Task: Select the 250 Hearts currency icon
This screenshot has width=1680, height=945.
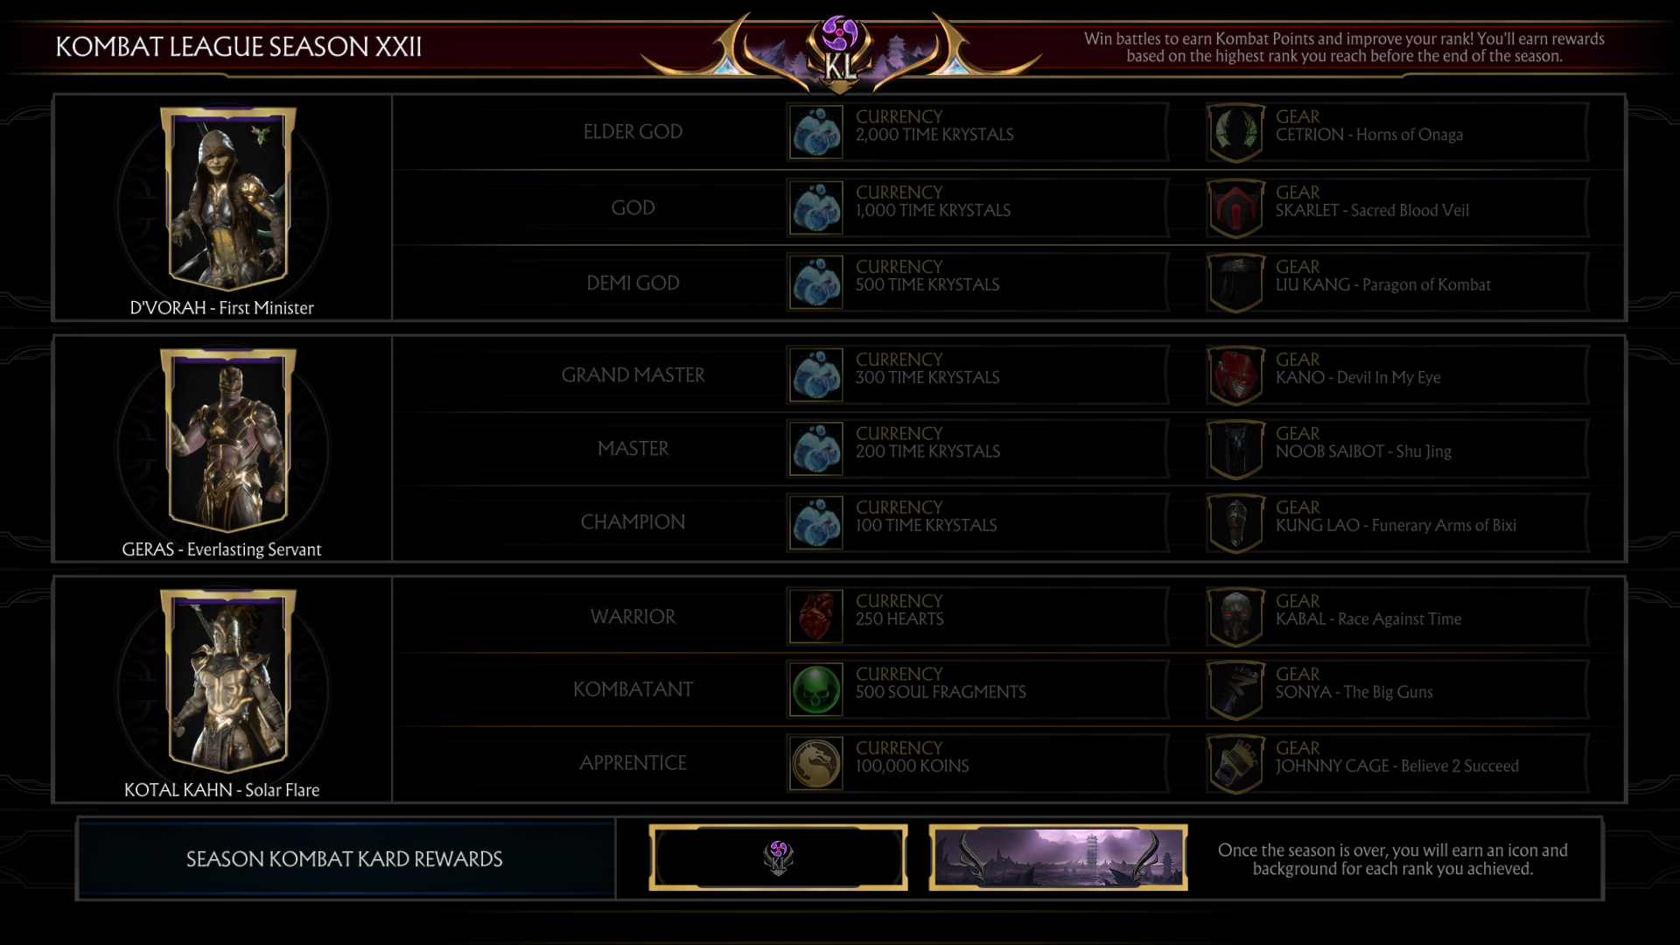Action: (x=815, y=616)
